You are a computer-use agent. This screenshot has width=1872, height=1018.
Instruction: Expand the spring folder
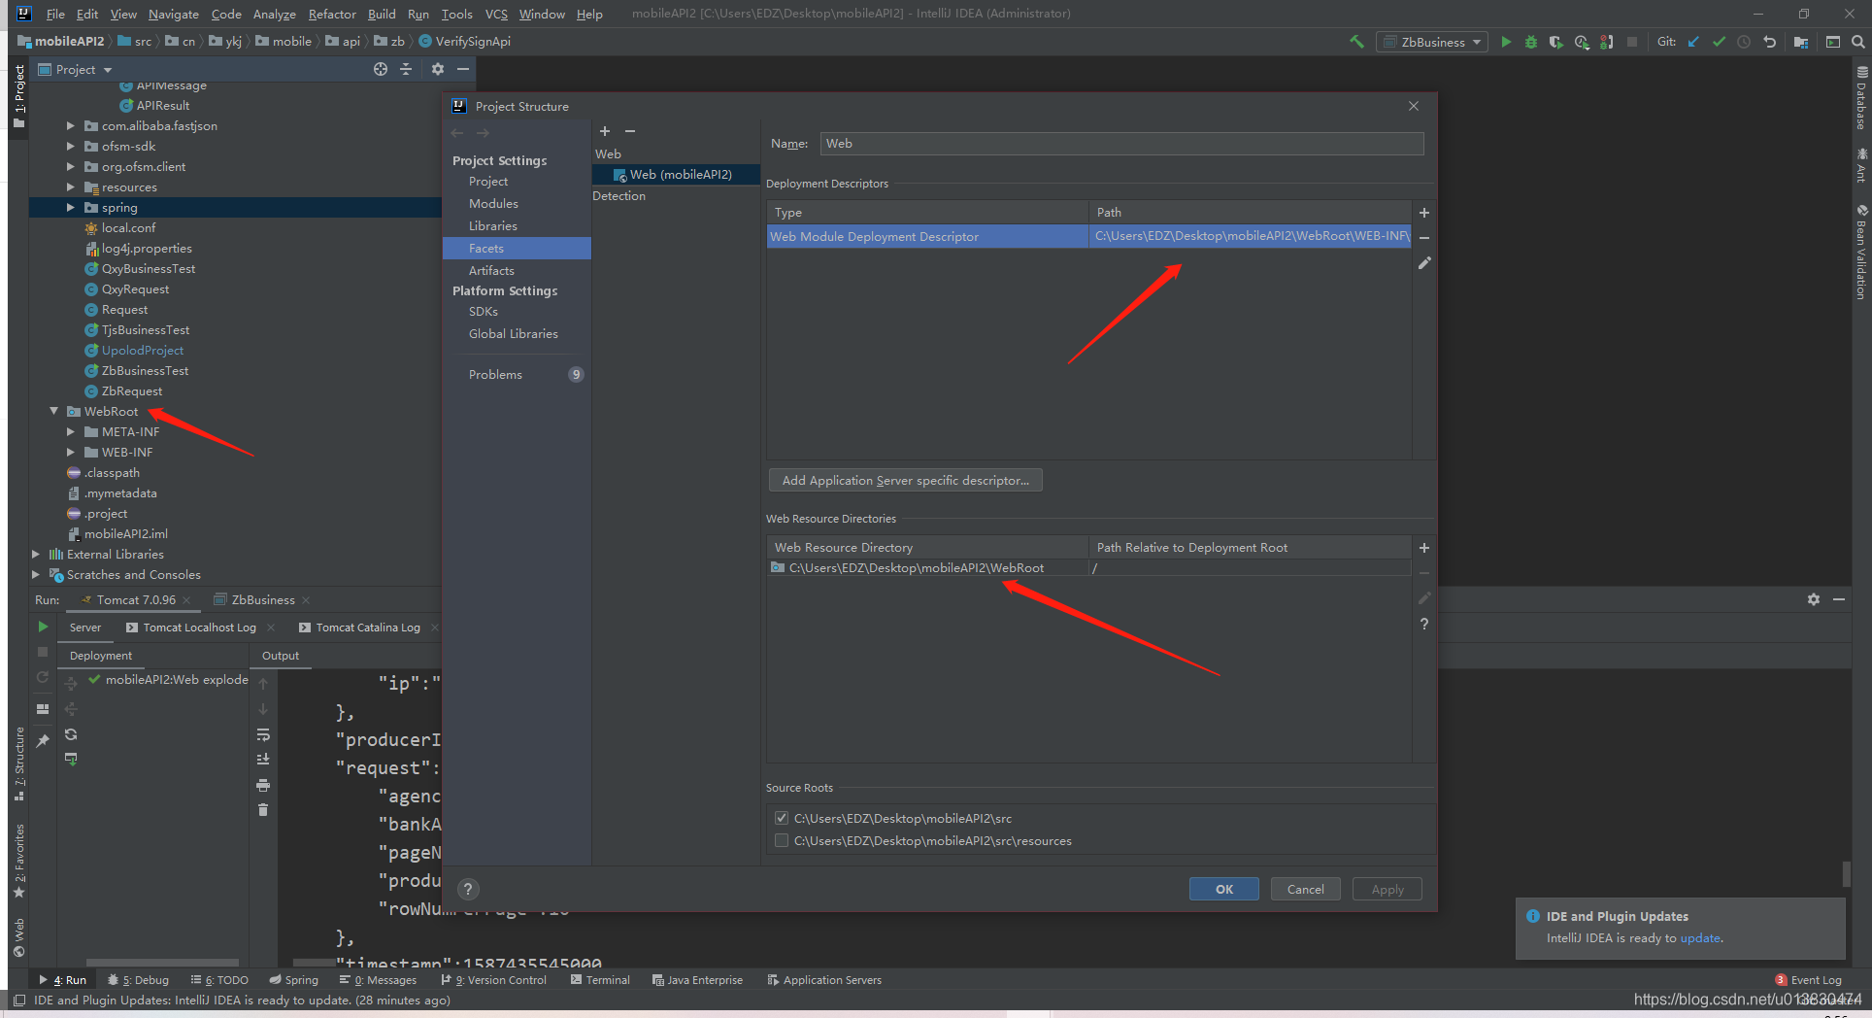point(70,208)
